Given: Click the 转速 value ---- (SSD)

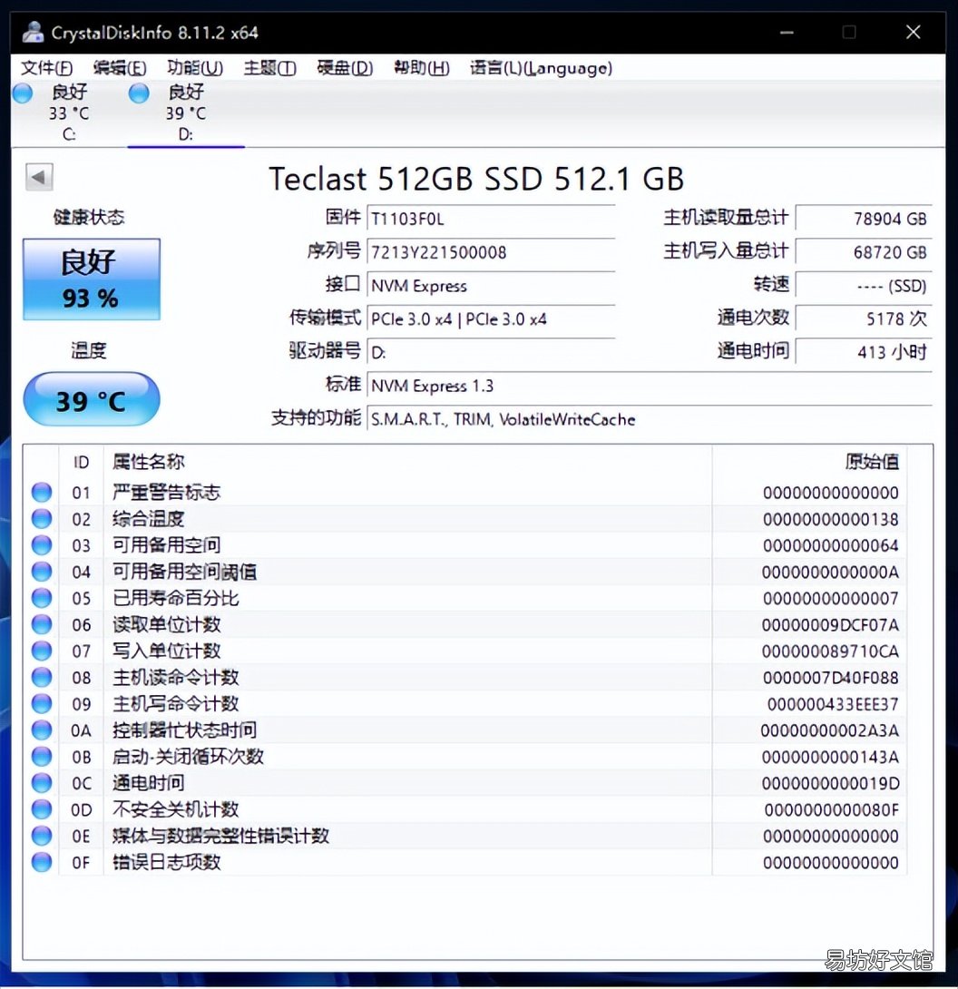Looking at the screenshot, I should pos(864,285).
